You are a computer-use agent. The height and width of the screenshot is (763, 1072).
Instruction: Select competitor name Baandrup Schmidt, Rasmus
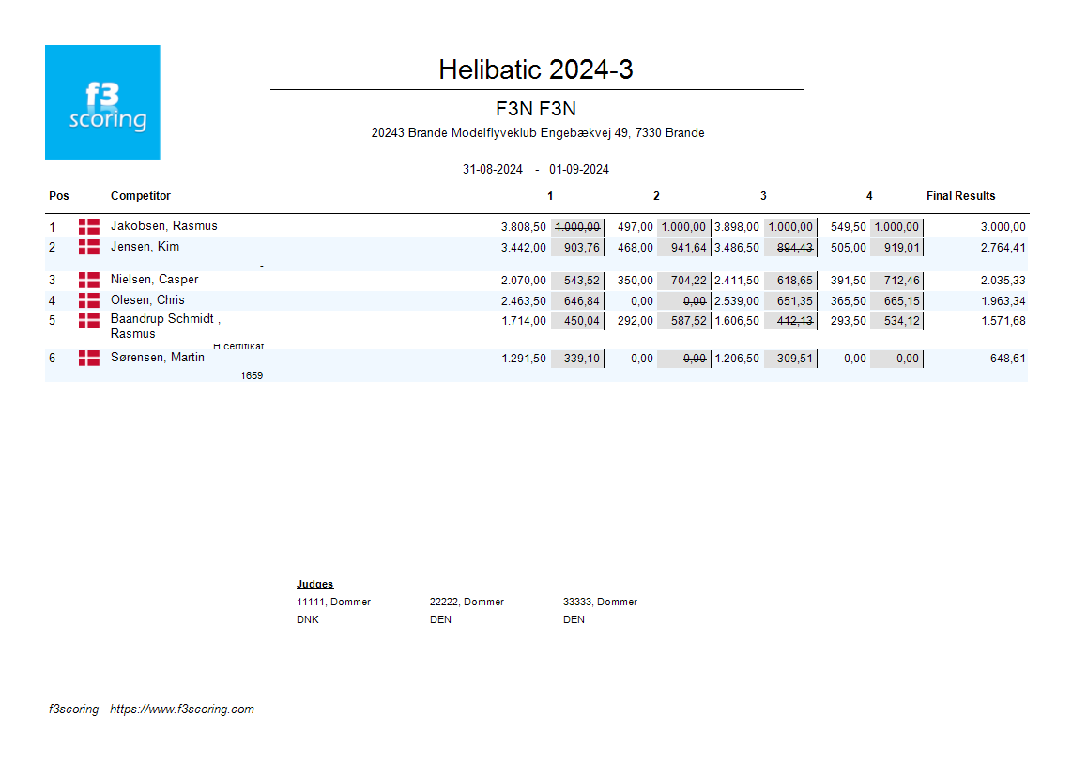pyautogui.click(x=165, y=326)
